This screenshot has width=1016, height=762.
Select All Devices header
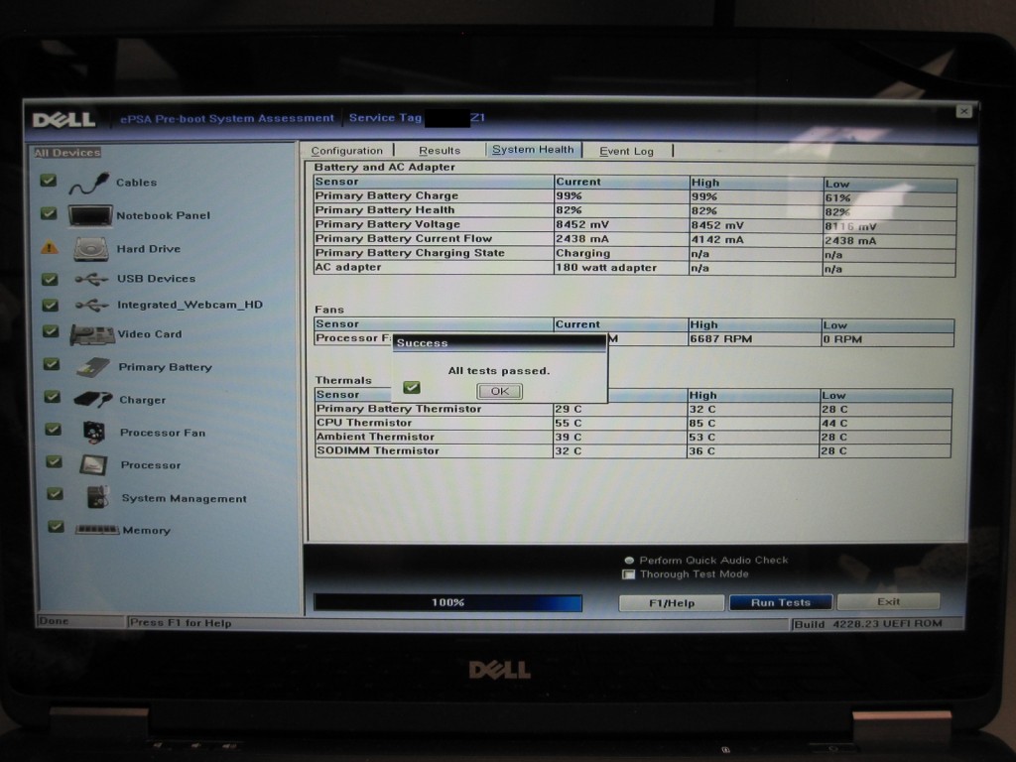(67, 153)
